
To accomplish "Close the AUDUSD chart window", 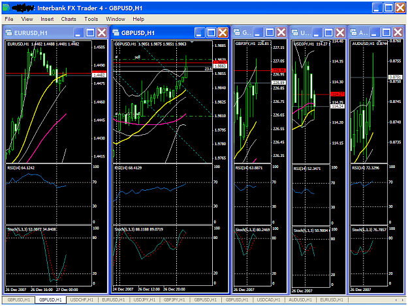I will point(398,33).
